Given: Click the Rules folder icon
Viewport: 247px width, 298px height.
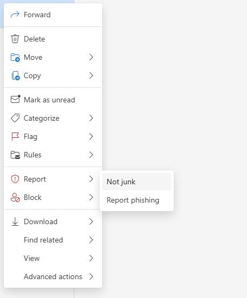Looking at the screenshot, I should [x=15, y=155].
